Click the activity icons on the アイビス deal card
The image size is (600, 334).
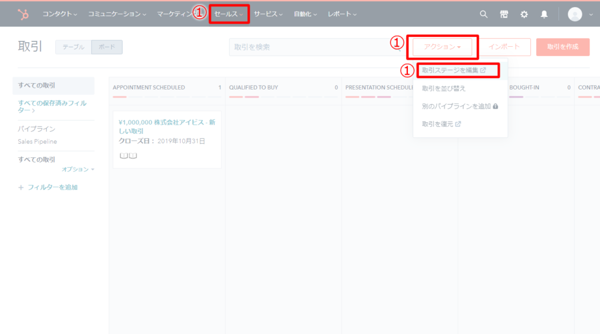[x=128, y=156]
